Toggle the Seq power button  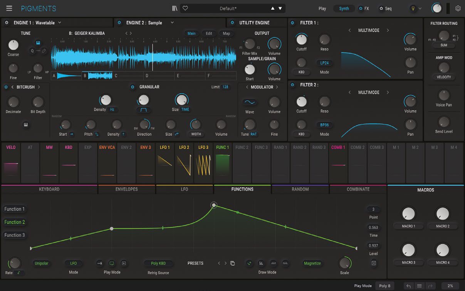(381, 8)
